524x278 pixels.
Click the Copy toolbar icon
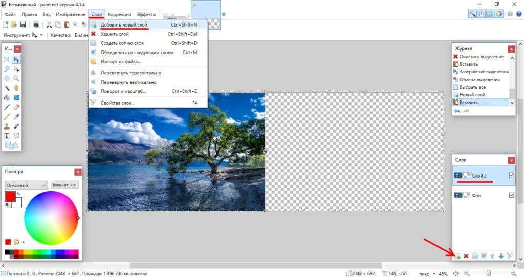click(58, 24)
